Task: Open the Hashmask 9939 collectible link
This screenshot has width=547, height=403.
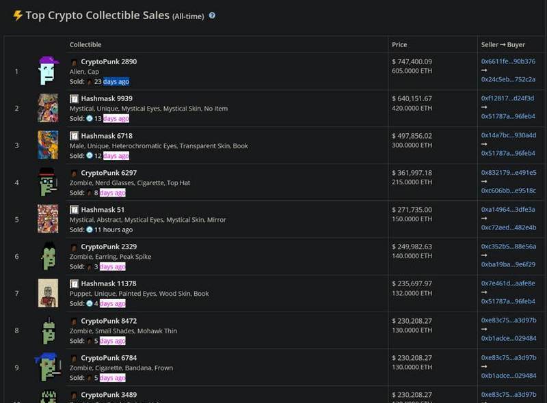Action: coord(107,98)
